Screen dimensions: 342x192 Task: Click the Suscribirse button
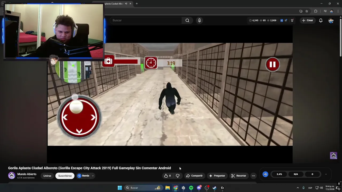65,176
